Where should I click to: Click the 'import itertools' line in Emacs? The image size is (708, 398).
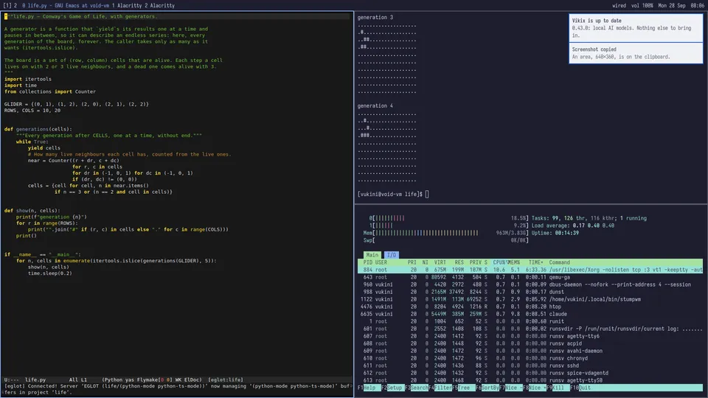(x=27, y=79)
